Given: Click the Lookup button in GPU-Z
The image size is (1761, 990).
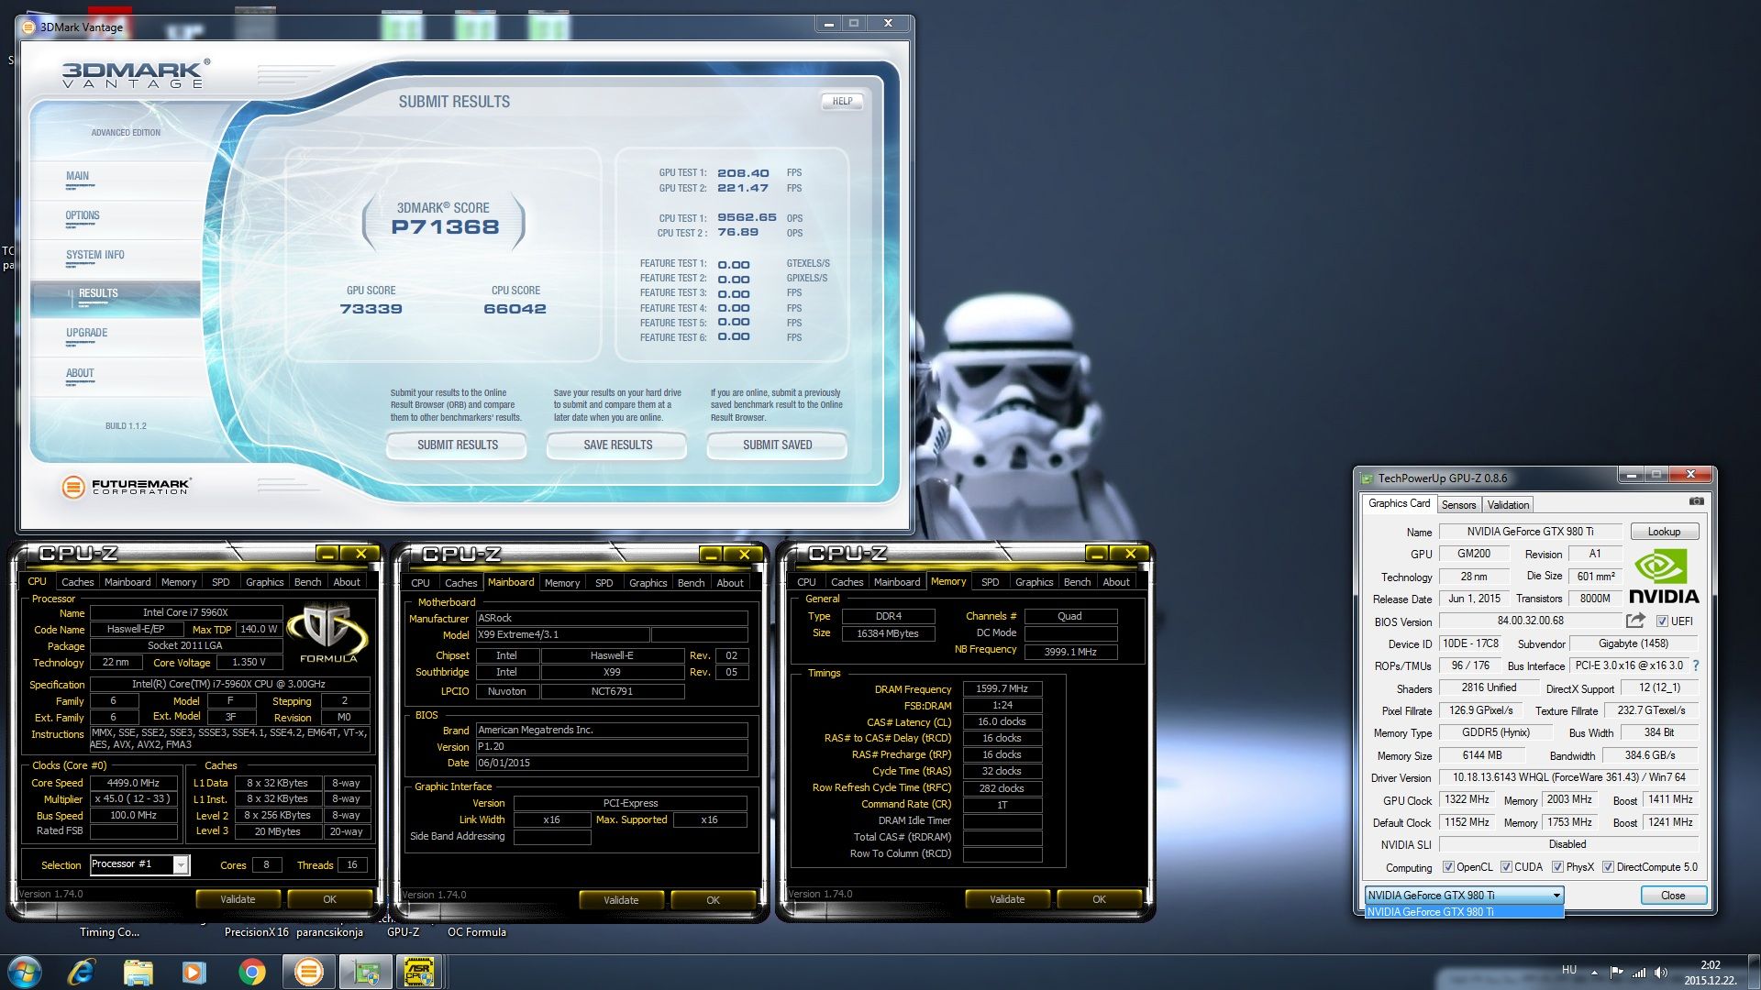Looking at the screenshot, I should (1664, 532).
